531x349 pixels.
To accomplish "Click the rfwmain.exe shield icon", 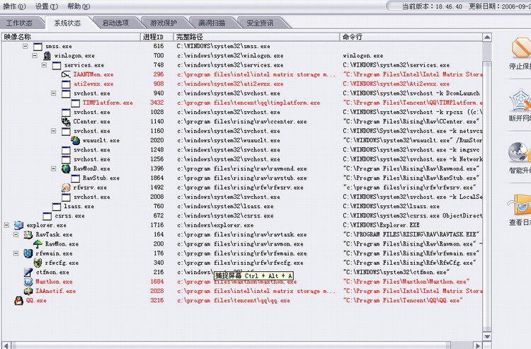I will click(x=28, y=253).
